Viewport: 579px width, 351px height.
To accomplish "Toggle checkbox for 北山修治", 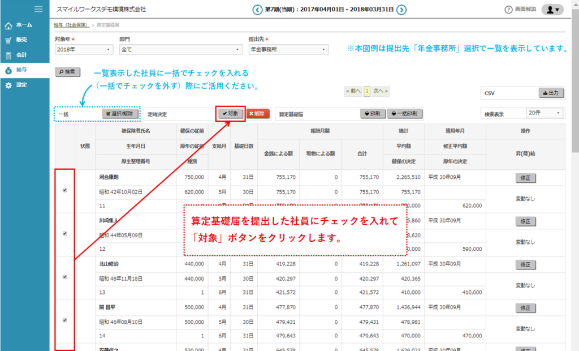I will point(64,277).
